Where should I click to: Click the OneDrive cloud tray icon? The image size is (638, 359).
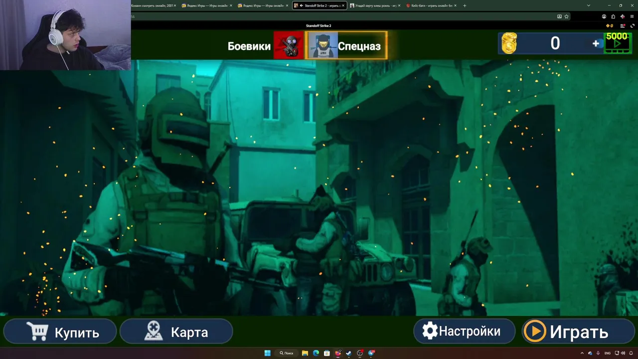590,353
